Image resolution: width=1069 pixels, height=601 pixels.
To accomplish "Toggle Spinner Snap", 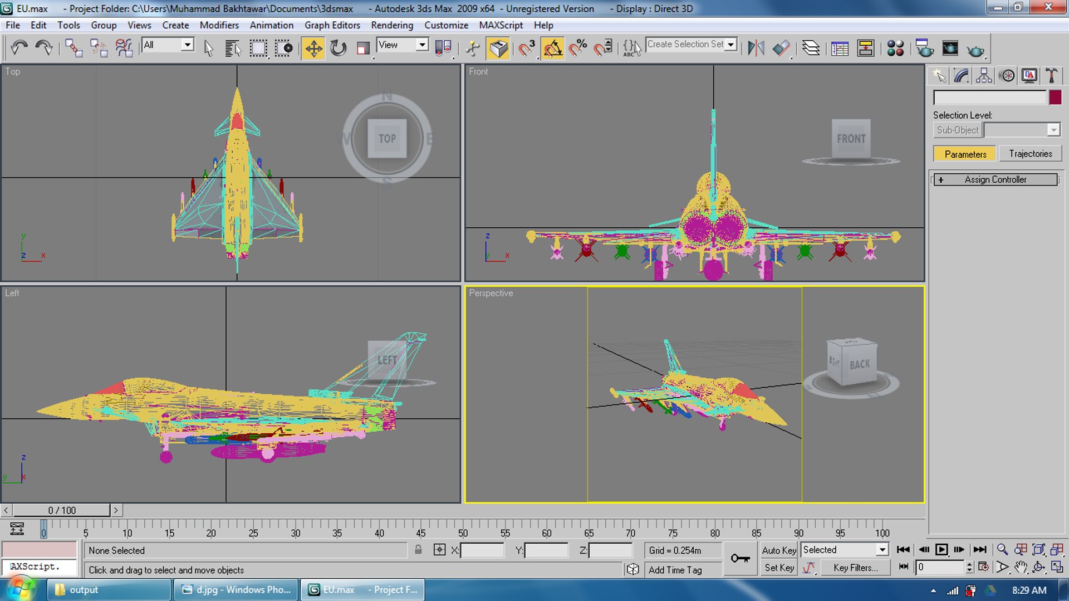I will point(603,48).
